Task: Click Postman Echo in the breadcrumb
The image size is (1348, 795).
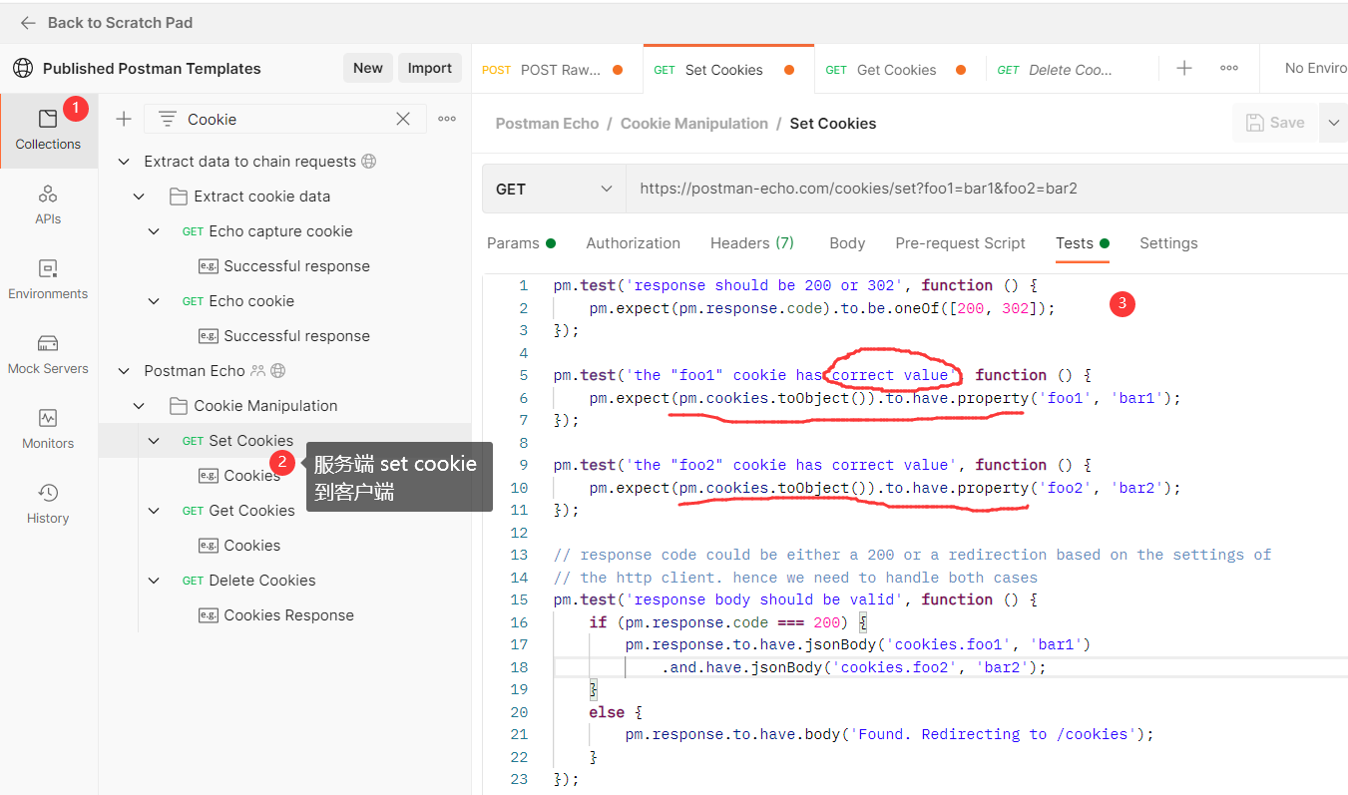Action: 547,124
